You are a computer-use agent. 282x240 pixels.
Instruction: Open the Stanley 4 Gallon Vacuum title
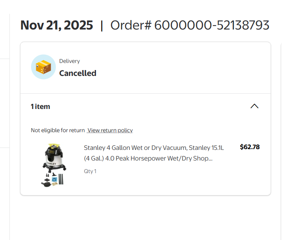tap(154, 148)
